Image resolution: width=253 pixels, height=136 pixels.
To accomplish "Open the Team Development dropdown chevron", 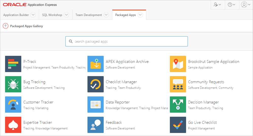I will click(106, 15).
